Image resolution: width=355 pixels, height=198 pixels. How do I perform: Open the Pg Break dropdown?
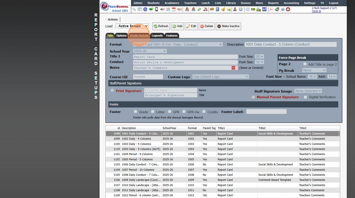pyautogui.click(x=314, y=70)
